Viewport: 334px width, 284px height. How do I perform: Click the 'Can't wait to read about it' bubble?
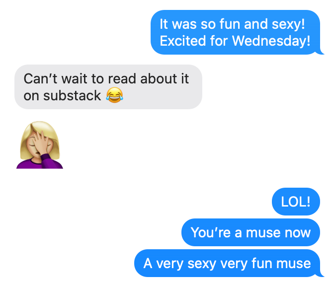coord(108,87)
